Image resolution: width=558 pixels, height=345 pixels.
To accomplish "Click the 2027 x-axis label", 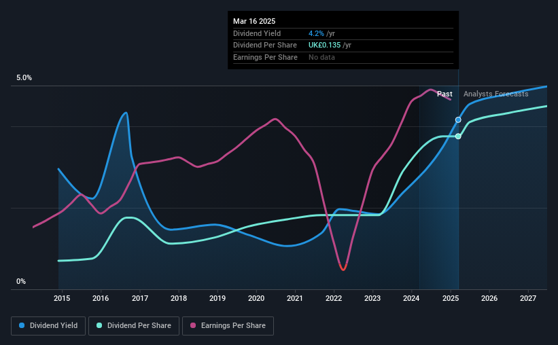I will point(528,298).
